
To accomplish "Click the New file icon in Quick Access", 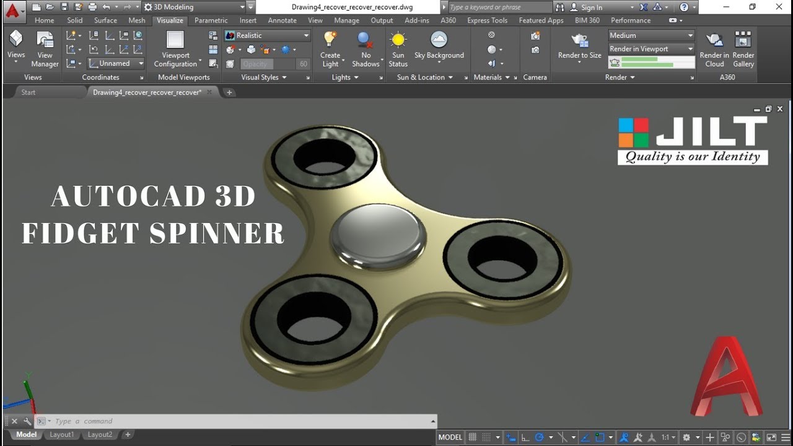I will point(37,7).
